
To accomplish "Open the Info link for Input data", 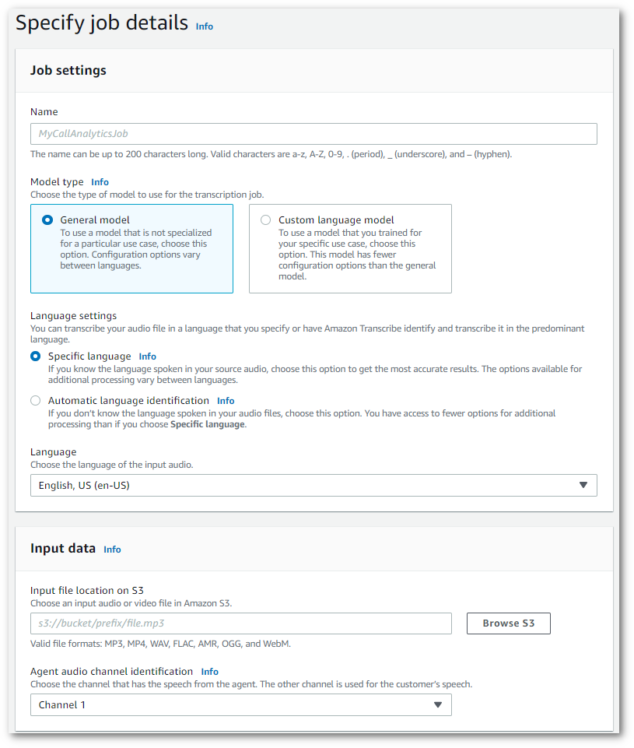I will point(112,549).
